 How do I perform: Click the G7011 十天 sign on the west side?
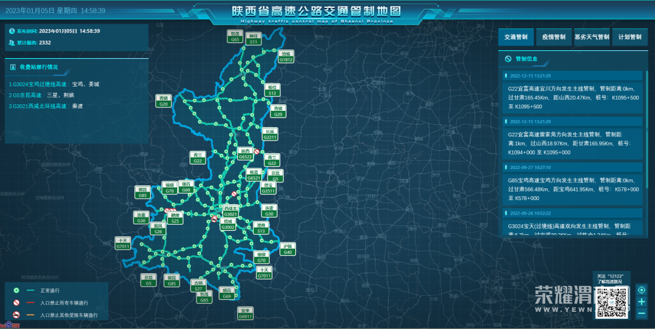tap(123, 244)
